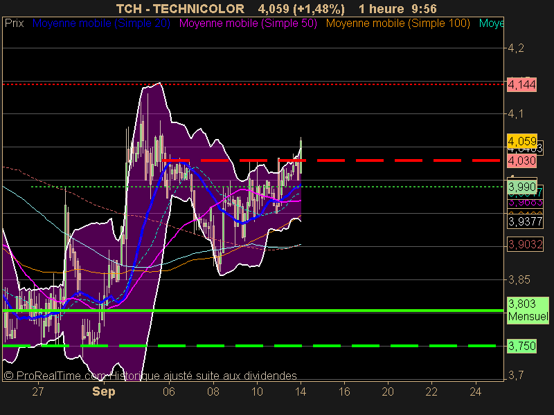Click the price change '4,059 (+1,48%)'
Screen dimensions: 554x415
[x=301, y=8]
